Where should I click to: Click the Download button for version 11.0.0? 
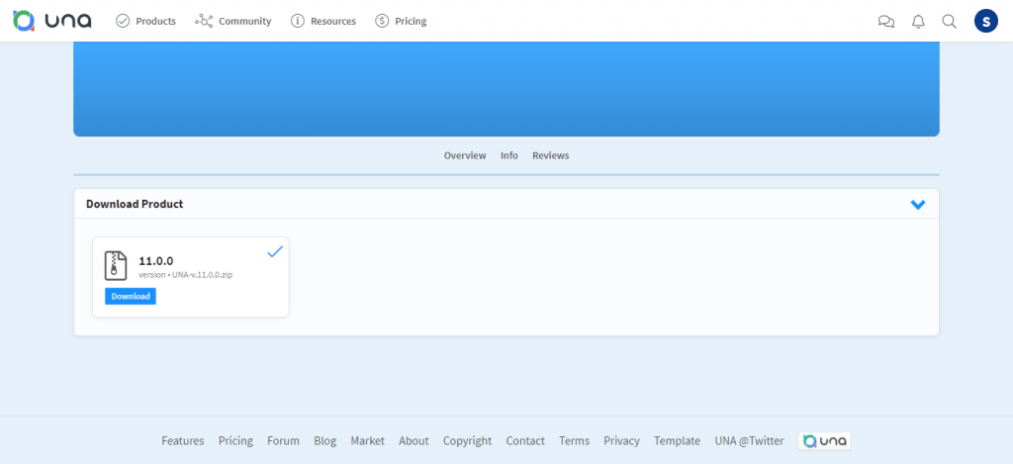point(131,297)
